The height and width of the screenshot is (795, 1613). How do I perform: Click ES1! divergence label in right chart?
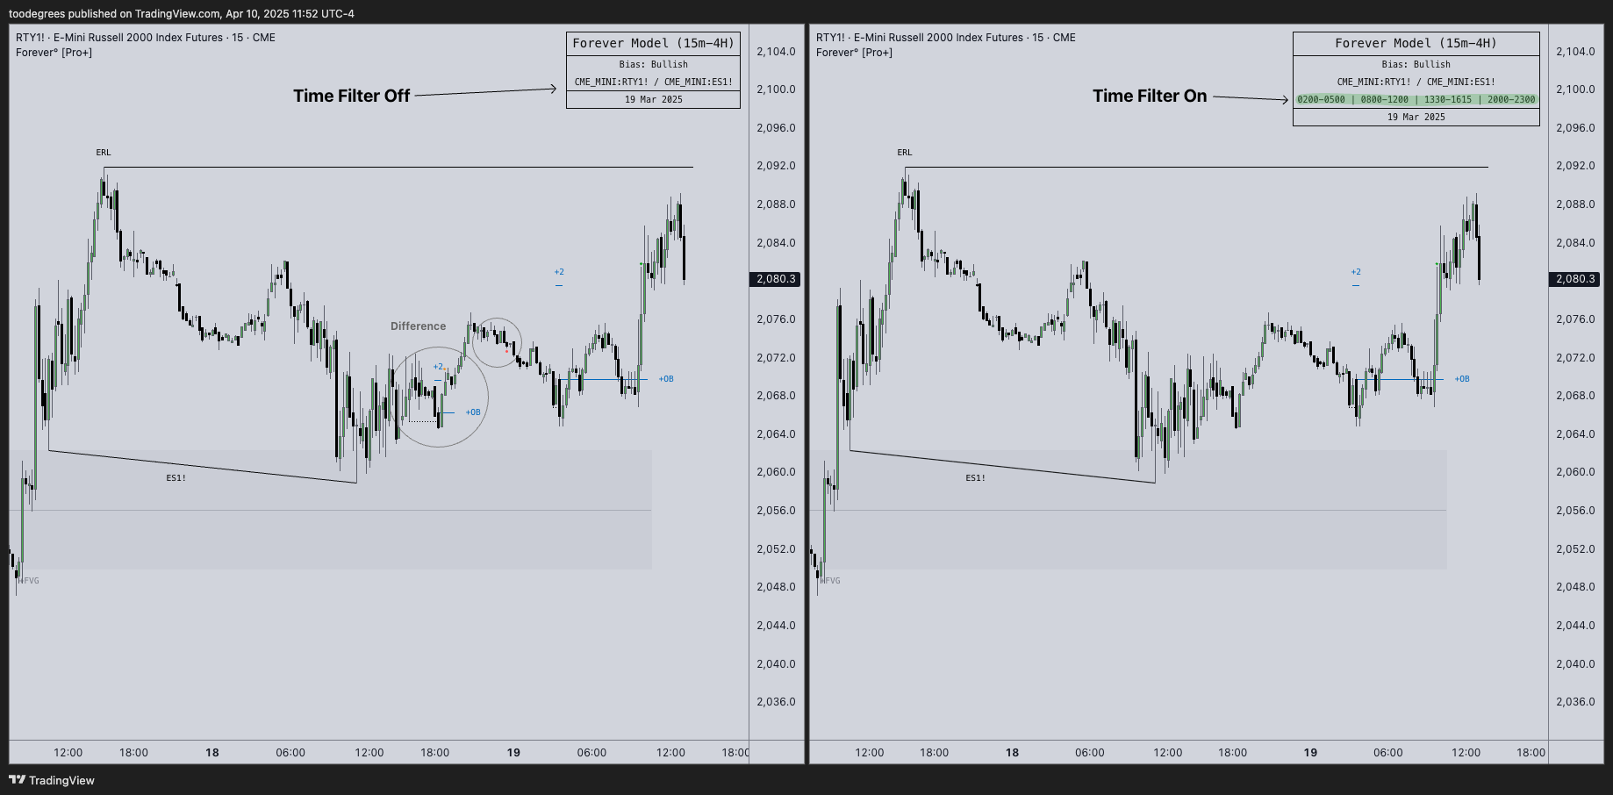tap(975, 478)
